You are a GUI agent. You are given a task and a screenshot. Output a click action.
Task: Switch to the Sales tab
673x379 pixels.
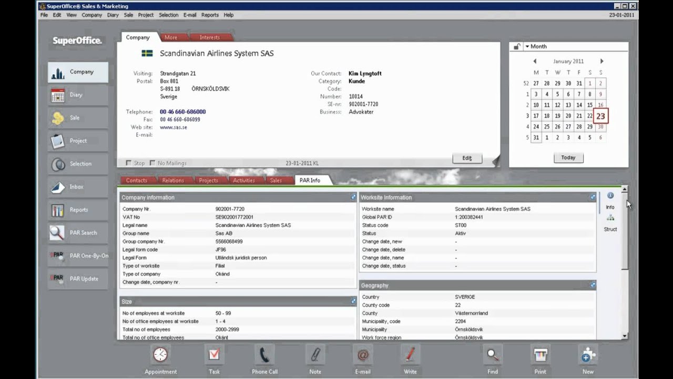pos(276,180)
